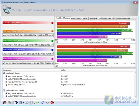Toggle the orange reference chipset square
Screen dimensions: 139x106
[53, 31]
